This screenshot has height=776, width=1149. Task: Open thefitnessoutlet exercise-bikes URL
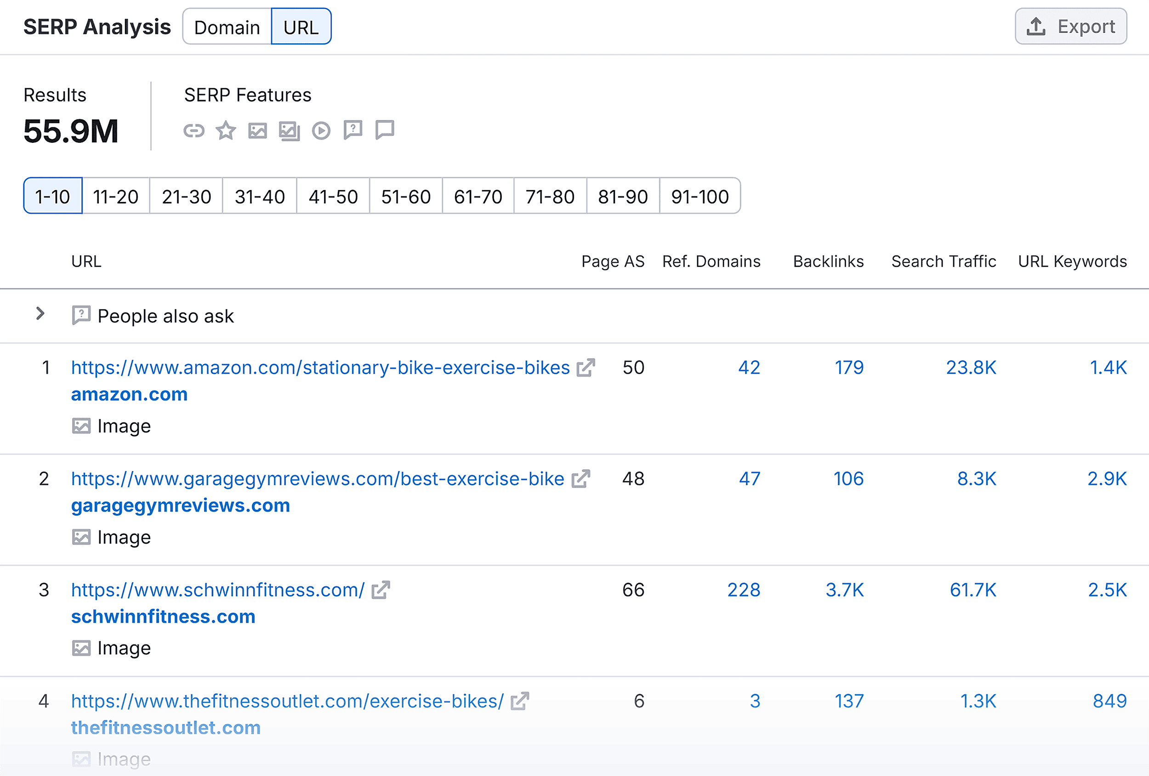(287, 701)
